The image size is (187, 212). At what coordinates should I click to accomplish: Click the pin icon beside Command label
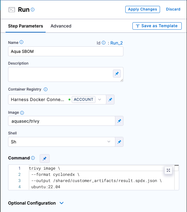(x=45, y=158)
